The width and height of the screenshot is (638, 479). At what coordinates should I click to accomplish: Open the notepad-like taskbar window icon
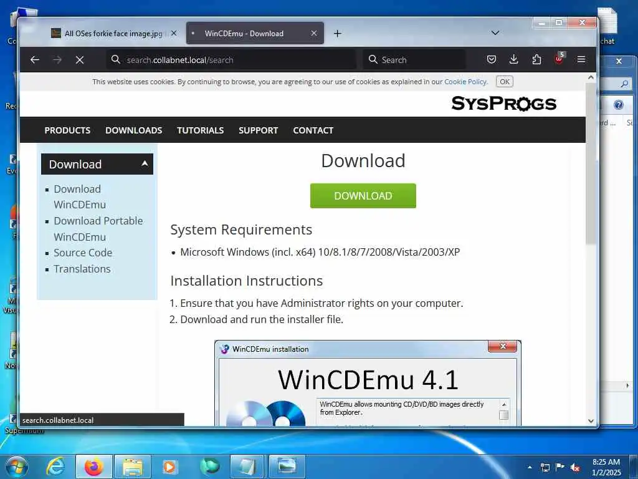click(x=247, y=467)
